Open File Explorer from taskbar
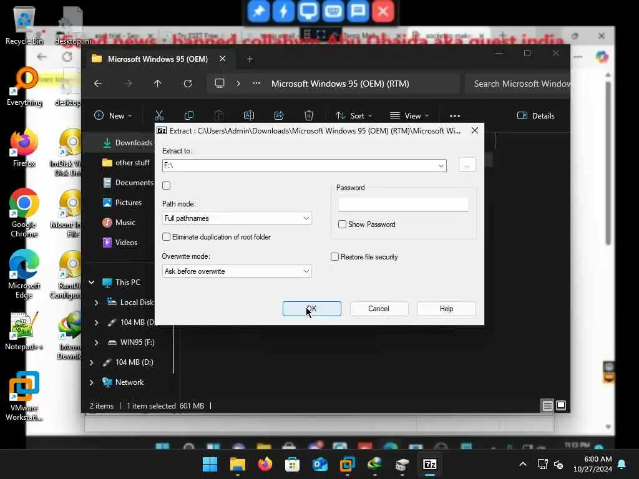This screenshot has height=479, width=639. pyautogui.click(x=238, y=464)
